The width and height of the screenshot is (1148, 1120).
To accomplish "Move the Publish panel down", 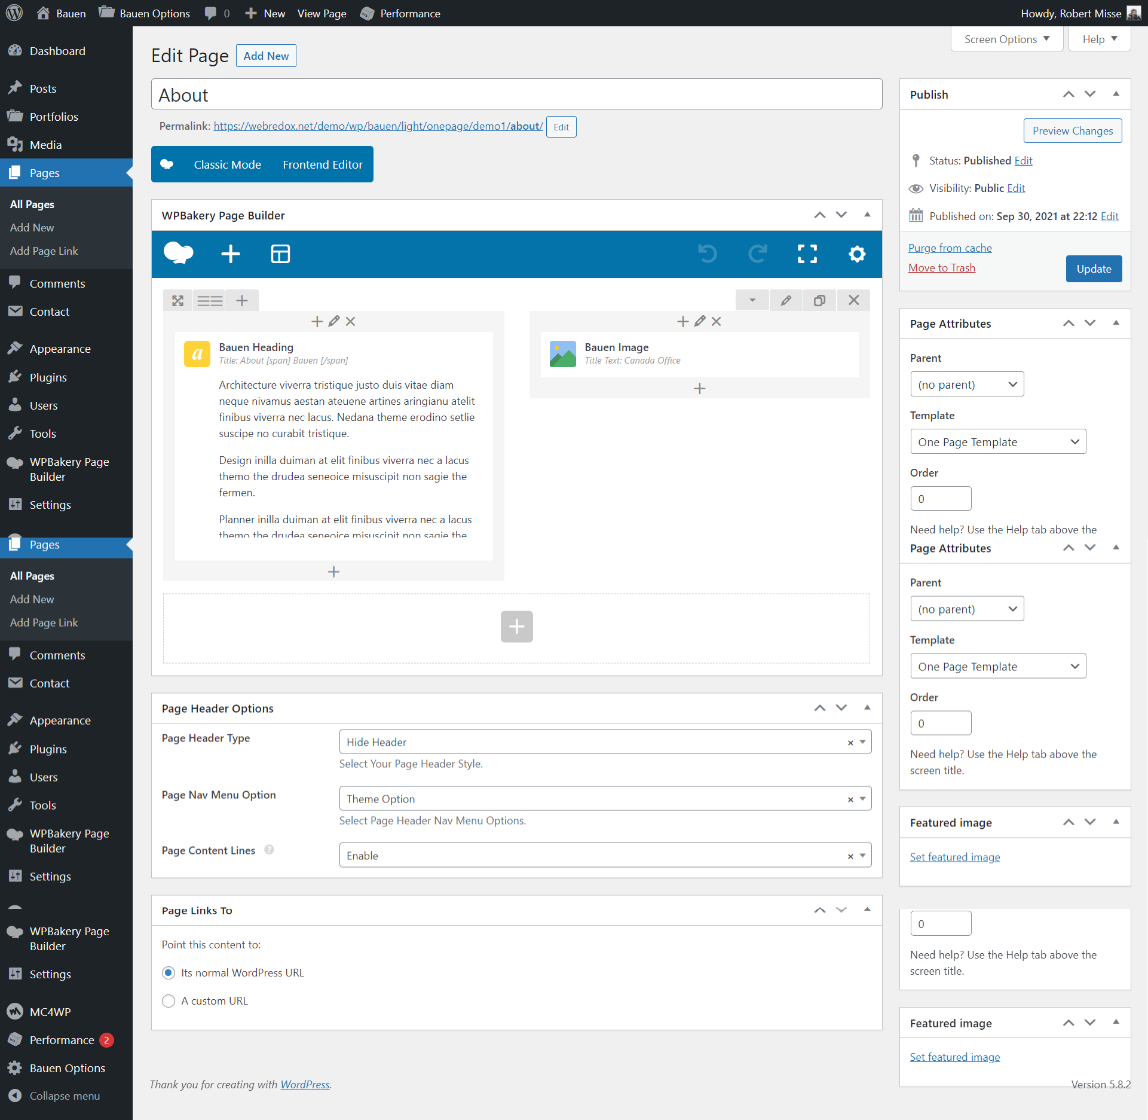I will click(1090, 94).
